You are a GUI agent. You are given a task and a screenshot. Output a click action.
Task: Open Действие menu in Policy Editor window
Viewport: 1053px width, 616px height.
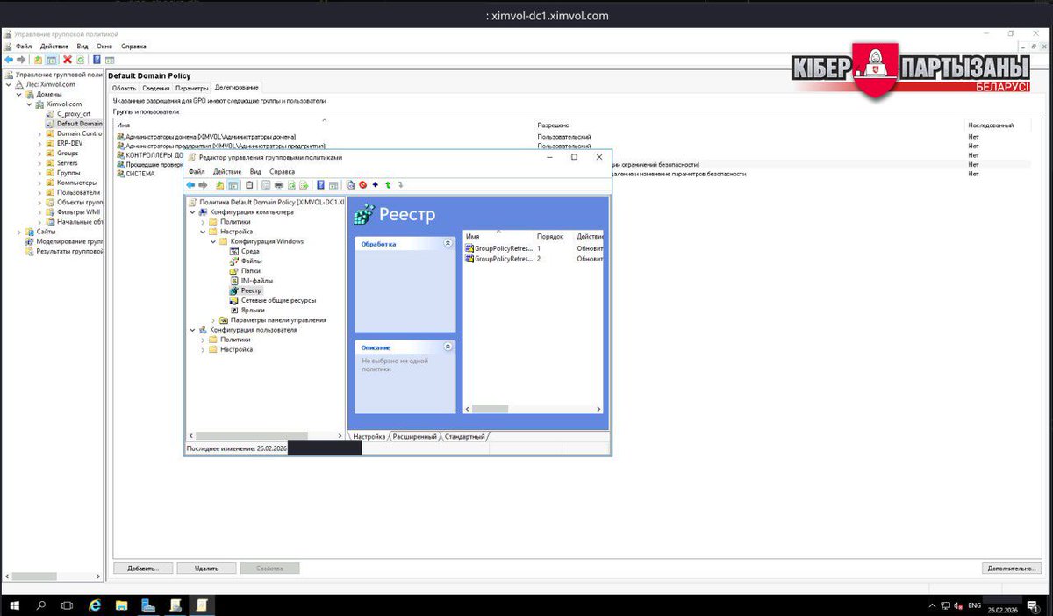click(227, 172)
